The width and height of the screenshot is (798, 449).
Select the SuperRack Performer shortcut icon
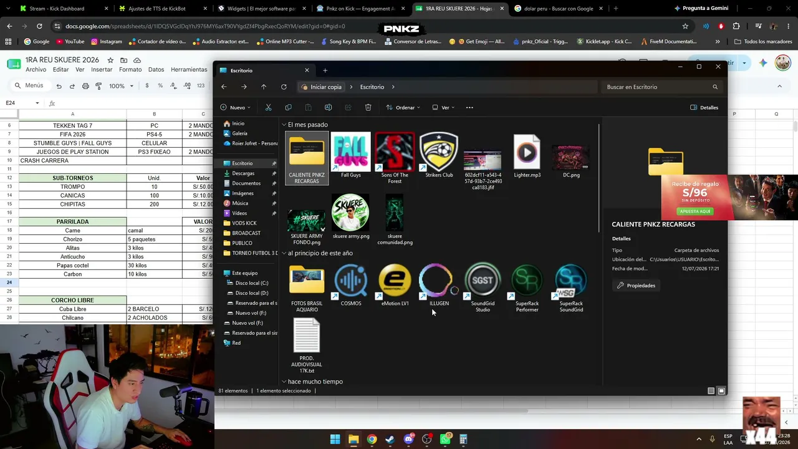tap(527, 281)
